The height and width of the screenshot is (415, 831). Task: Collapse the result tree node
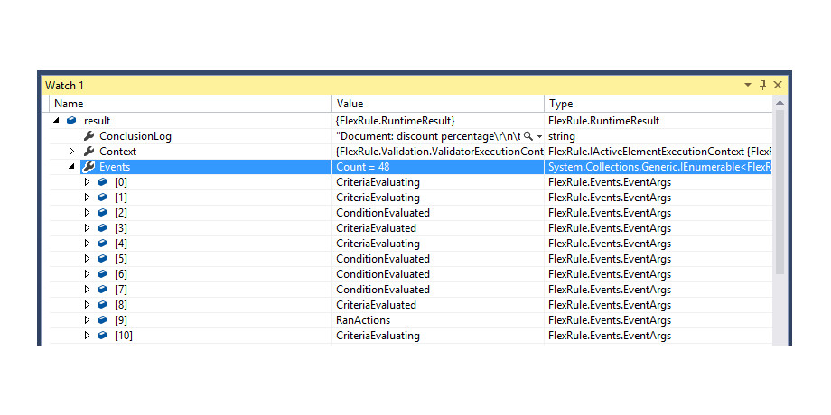coord(56,121)
